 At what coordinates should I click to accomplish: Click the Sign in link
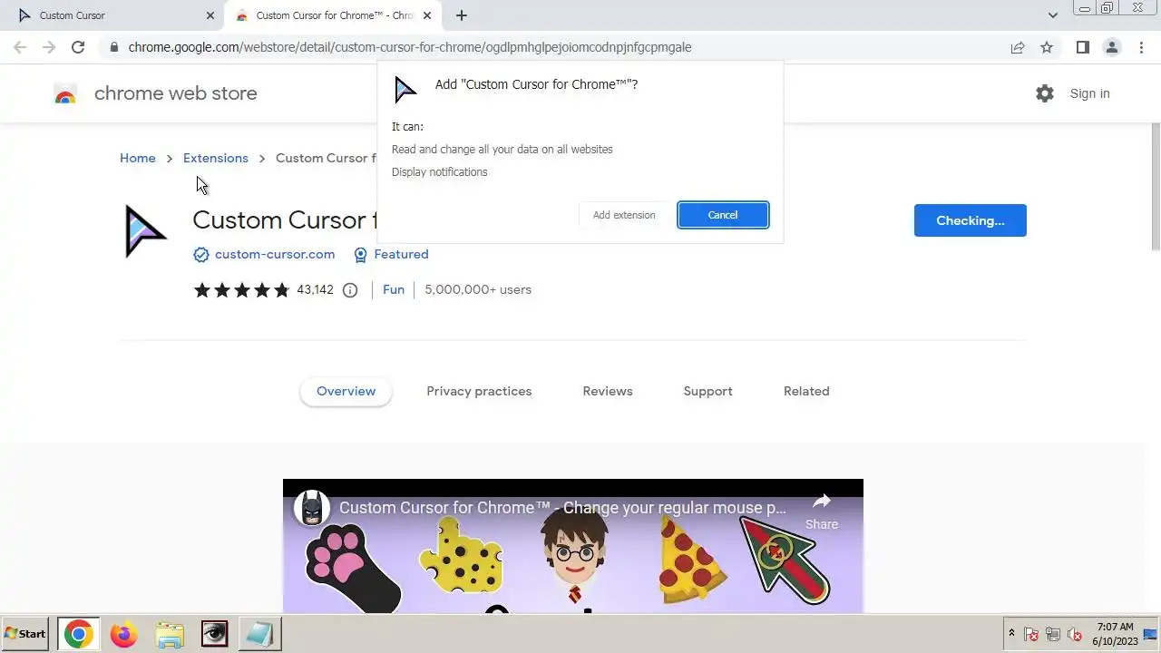click(x=1089, y=93)
